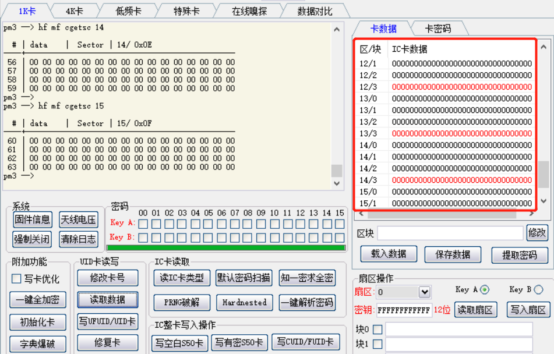Click the PRNG破解 button

pos(182,303)
